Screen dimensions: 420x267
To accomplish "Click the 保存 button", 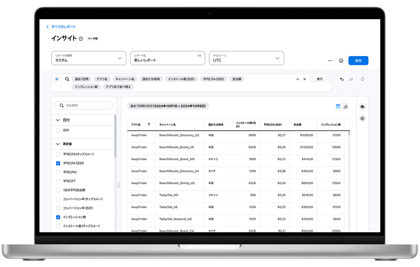I will click(358, 61).
